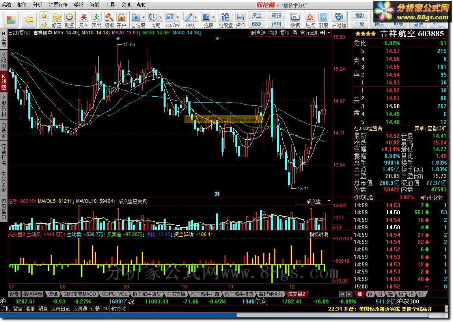The width and height of the screenshot is (453, 322).
Task: Expand the 选股 dropdown arrow
Action: [214, 17]
